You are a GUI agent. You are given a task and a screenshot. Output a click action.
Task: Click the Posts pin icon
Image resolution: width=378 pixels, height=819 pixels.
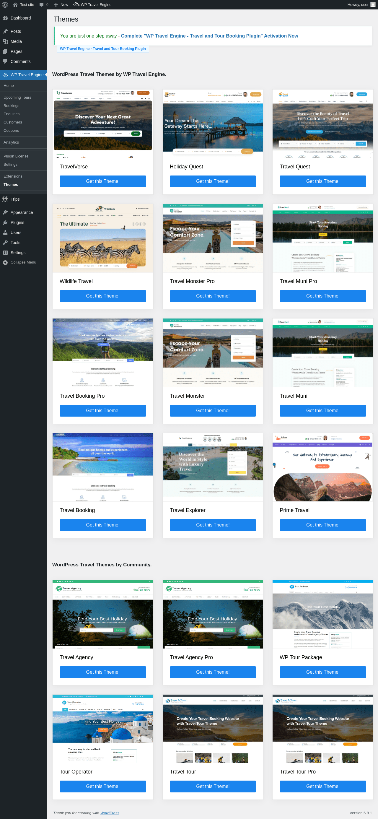[5, 31]
